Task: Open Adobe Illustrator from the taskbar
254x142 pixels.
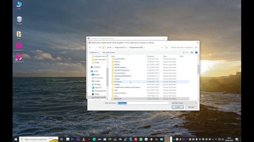Action: pos(89,139)
